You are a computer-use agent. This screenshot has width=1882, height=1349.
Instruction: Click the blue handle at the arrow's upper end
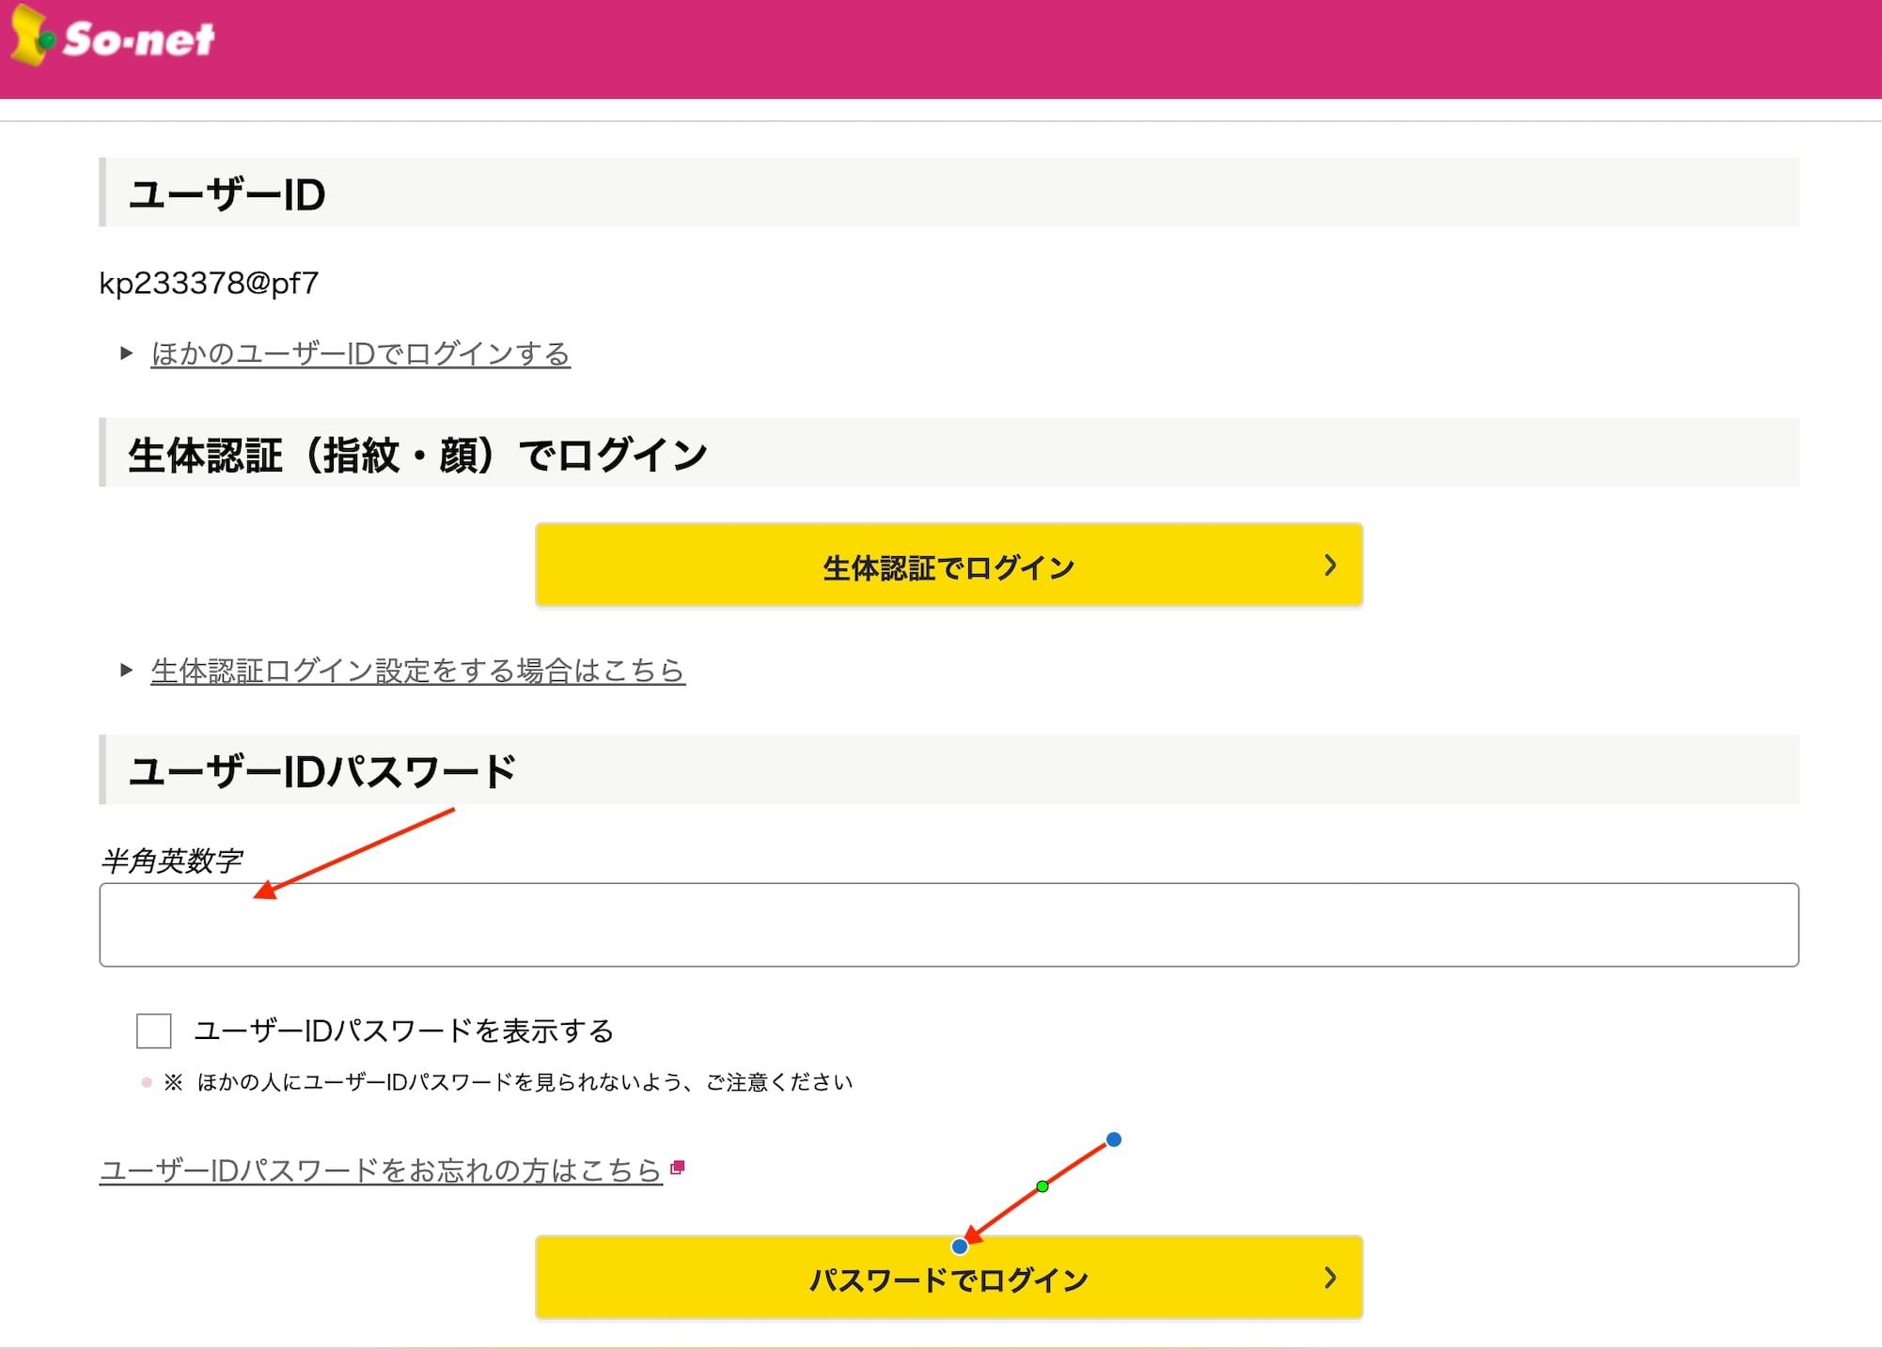pos(1113,1140)
